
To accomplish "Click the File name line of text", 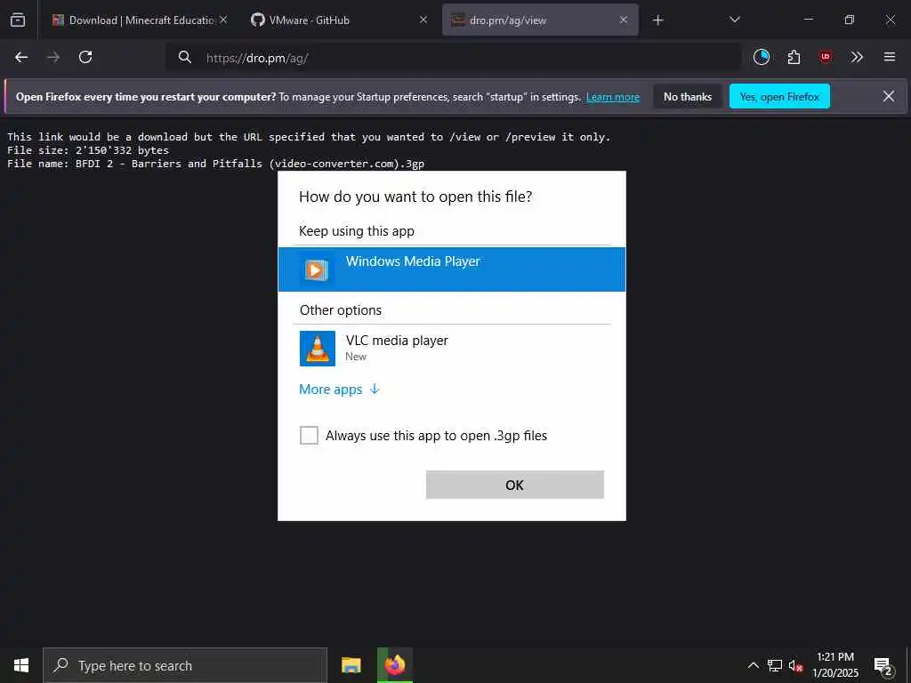I will click(x=215, y=164).
